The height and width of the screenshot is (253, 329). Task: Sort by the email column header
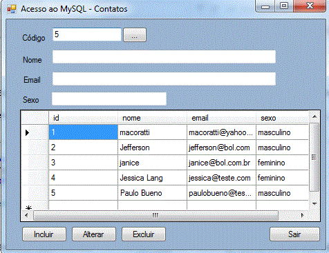(221, 118)
